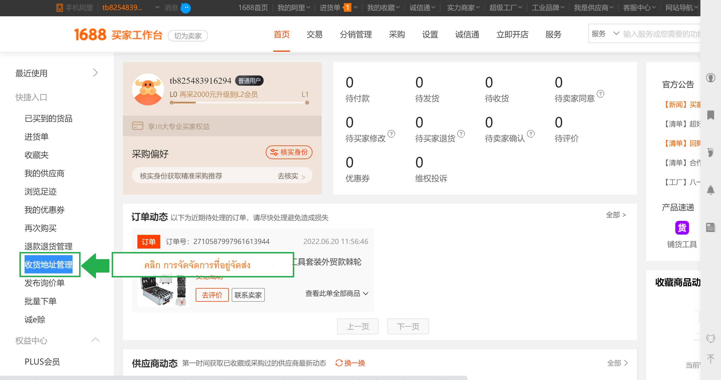
Task: Click the membership level progress bar
Action: coord(239,102)
